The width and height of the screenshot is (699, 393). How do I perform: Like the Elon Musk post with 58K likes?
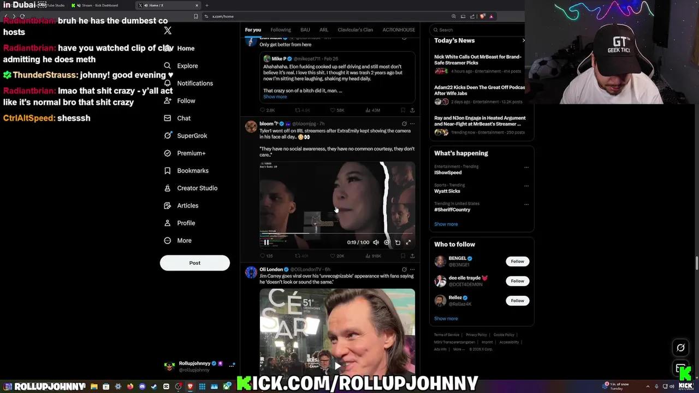[x=337, y=110]
